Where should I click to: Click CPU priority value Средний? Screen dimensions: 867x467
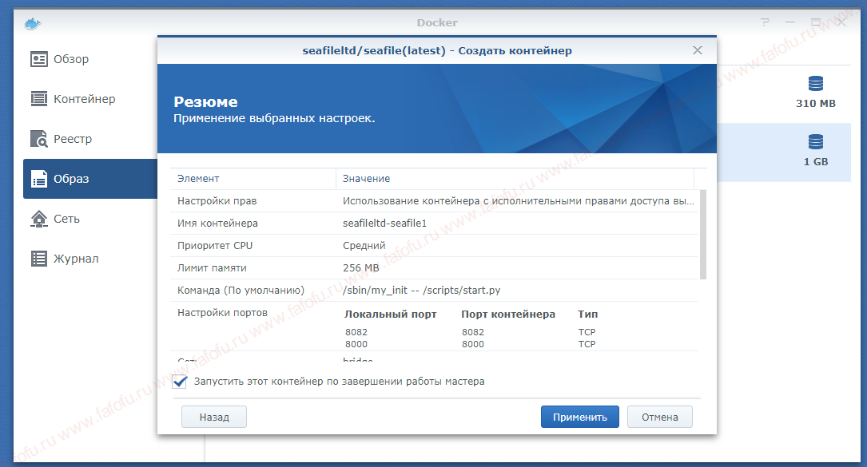364,245
